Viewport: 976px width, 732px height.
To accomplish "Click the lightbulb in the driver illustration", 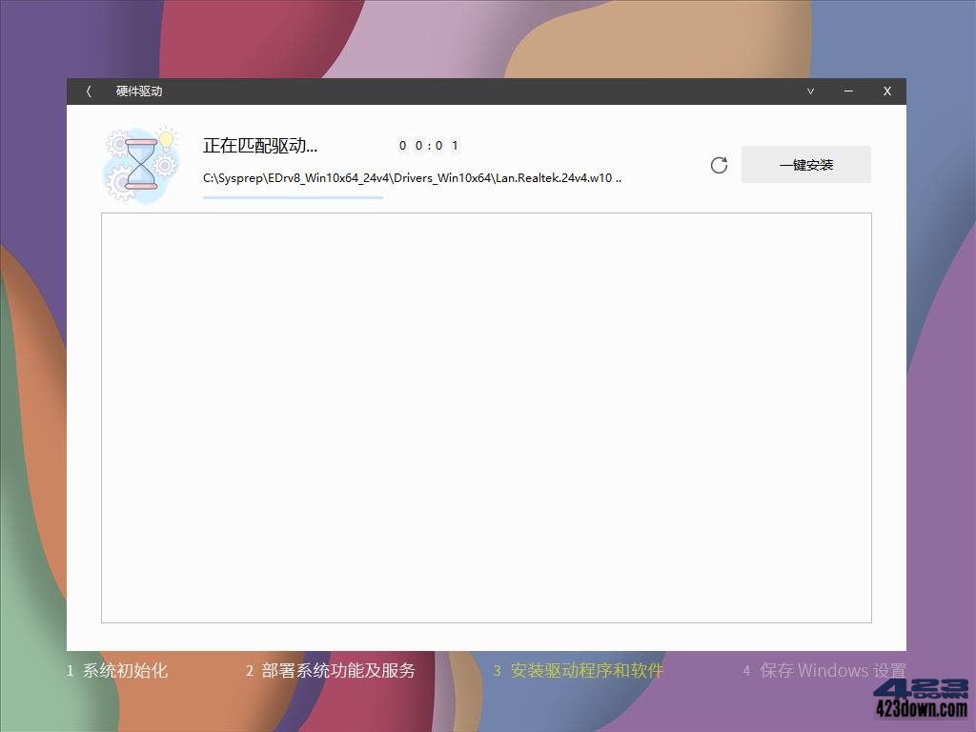I will pos(168,139).
